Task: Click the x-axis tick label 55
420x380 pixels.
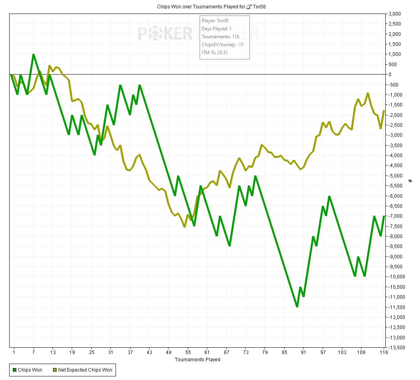Action: pyautogui.click(x=188, y=352)
